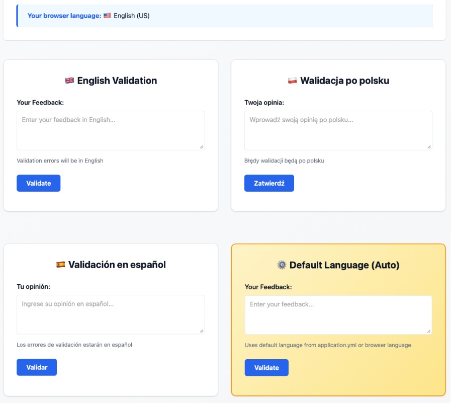Image resolution: width=451 pixels, height=403 pixels.
Task: Click the 'Twoja opinia:' label
Action: tap(264, 103)
